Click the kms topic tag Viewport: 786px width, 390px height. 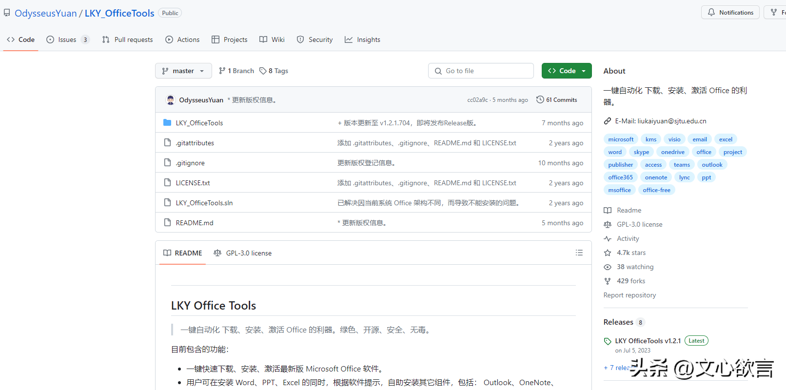pos(651,139)
